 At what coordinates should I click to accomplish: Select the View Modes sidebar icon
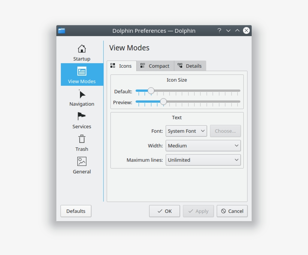[x=82, y=71]
